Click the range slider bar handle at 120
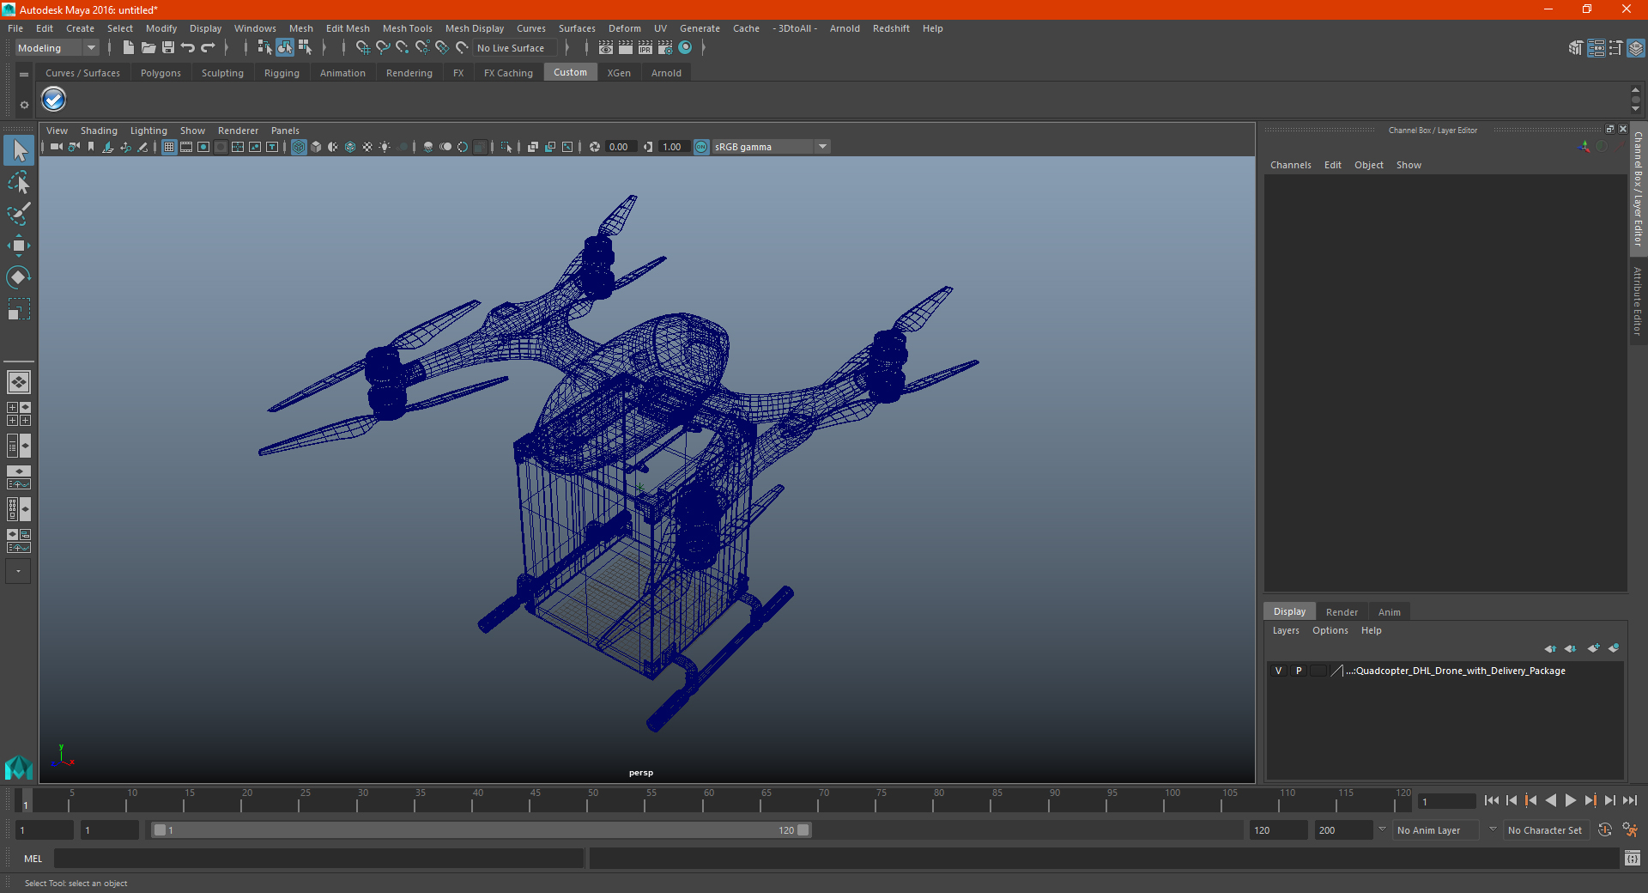Screen dimensions: 1648x893 point(803,830)
